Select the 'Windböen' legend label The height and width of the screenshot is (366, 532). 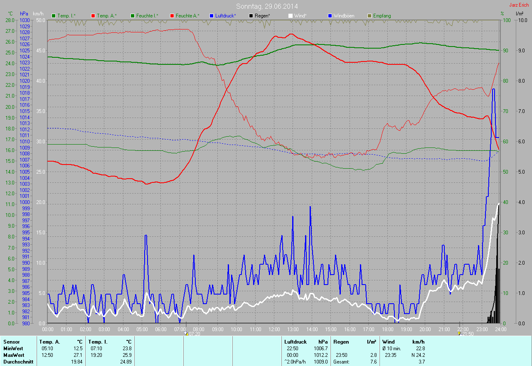[344, 16]
